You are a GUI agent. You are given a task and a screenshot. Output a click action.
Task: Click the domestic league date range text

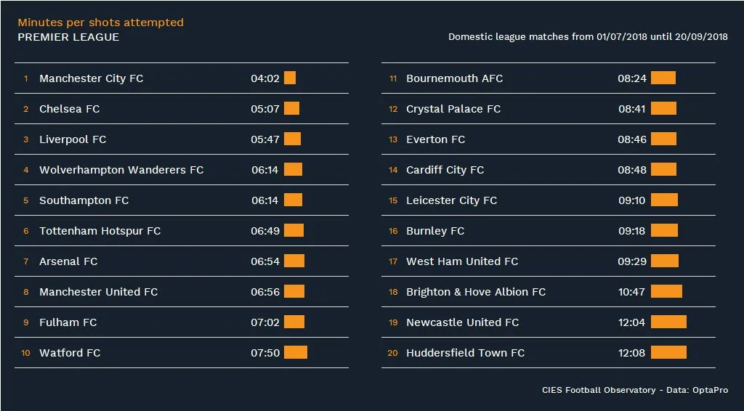coord(588,37)
